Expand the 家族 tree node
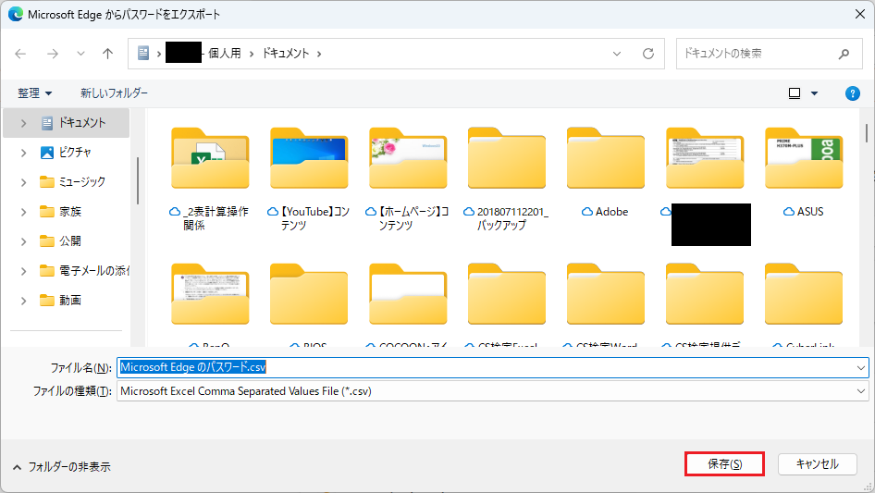Screen dimensions: 875x493 point(23,212)
